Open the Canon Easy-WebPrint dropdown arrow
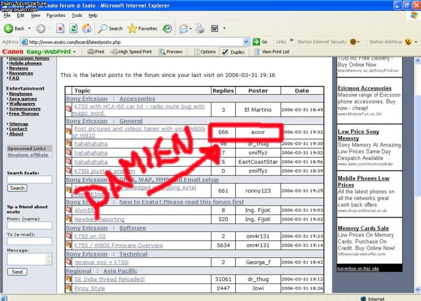Screen dimensions: 421x301 point(74,52)
